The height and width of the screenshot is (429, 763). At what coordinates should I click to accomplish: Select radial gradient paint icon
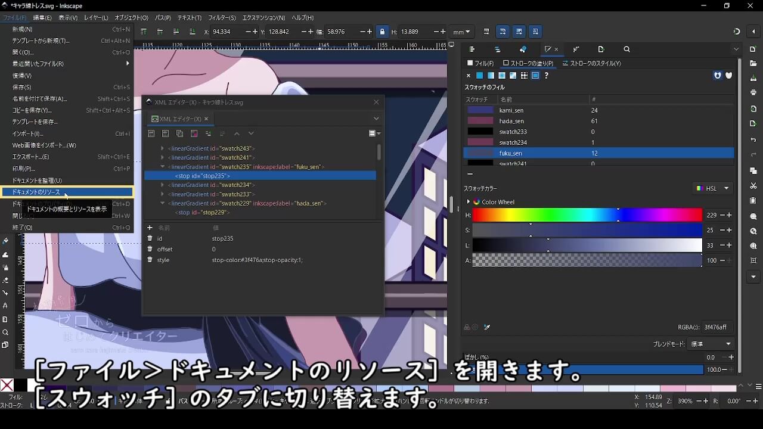(x=502, y=76)
